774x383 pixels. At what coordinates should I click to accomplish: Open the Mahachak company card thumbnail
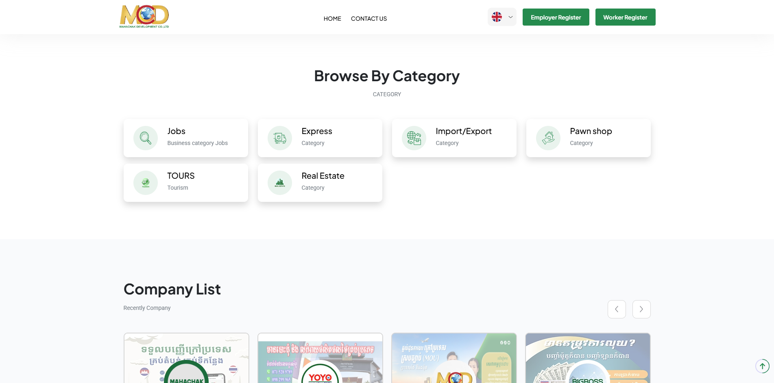pyautogui.click(x=186, y=358)
